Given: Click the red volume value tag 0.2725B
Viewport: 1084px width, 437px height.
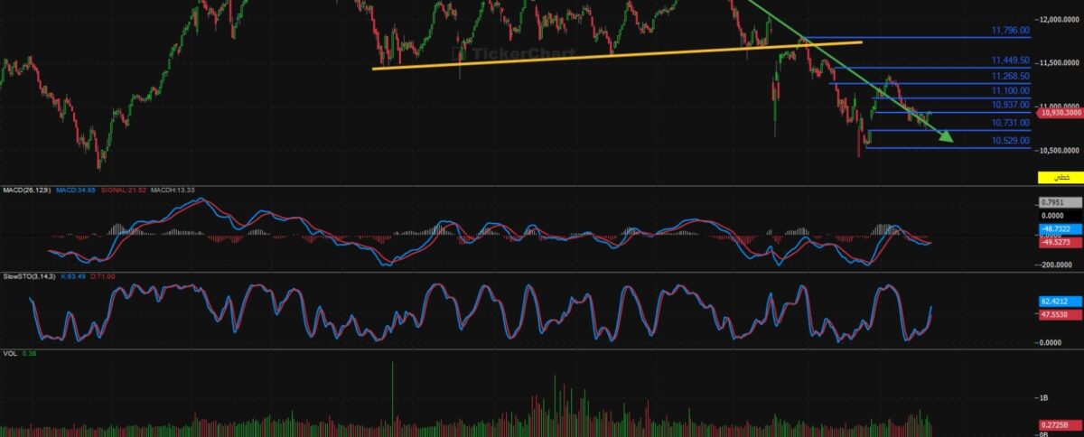Looking at the screenshot, I should point(1059,424).
